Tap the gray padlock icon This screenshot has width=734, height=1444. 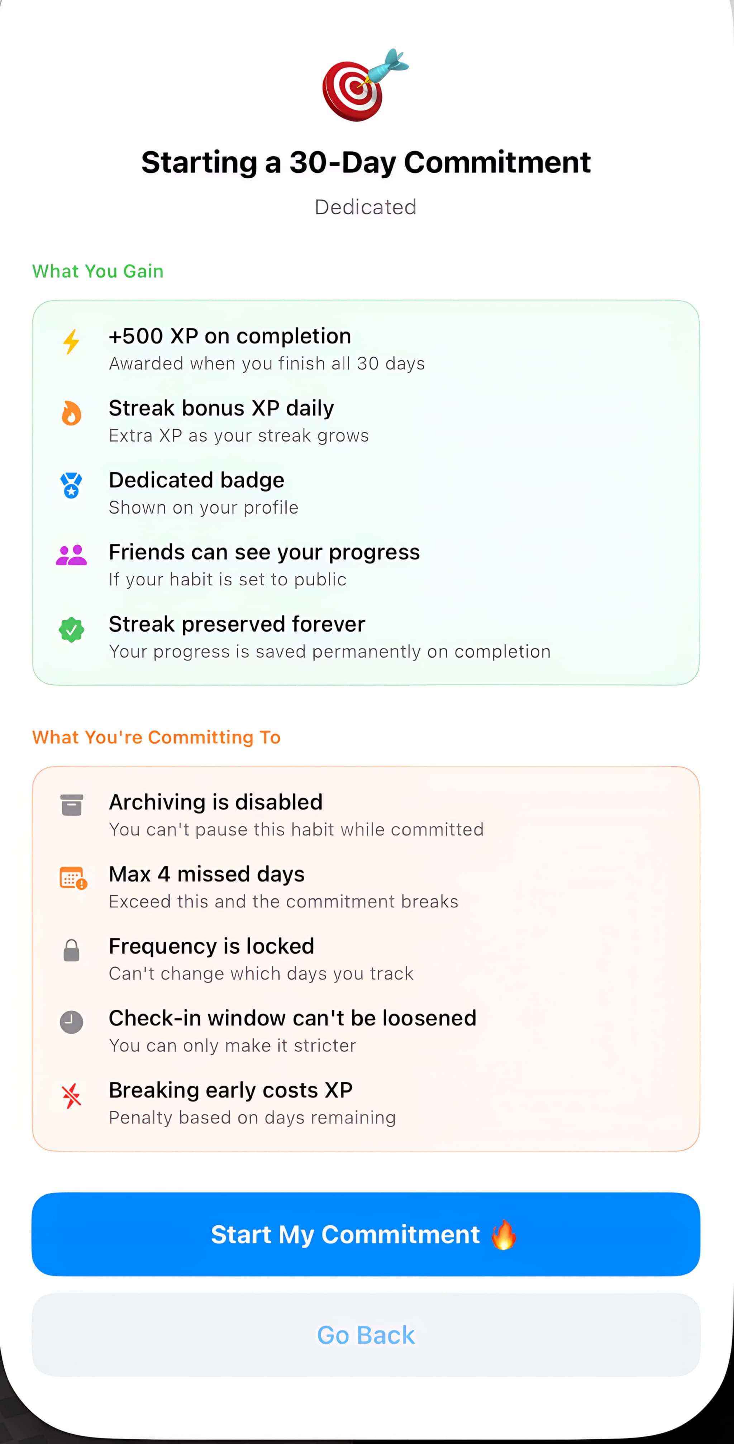(x=71, y=950)
